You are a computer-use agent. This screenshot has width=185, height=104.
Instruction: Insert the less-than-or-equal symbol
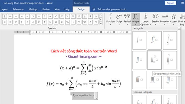click(x=79, y=16)
